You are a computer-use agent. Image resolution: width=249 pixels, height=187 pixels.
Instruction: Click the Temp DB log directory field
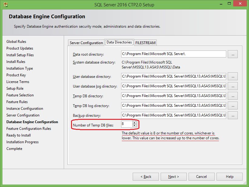(x=174, y=106)
